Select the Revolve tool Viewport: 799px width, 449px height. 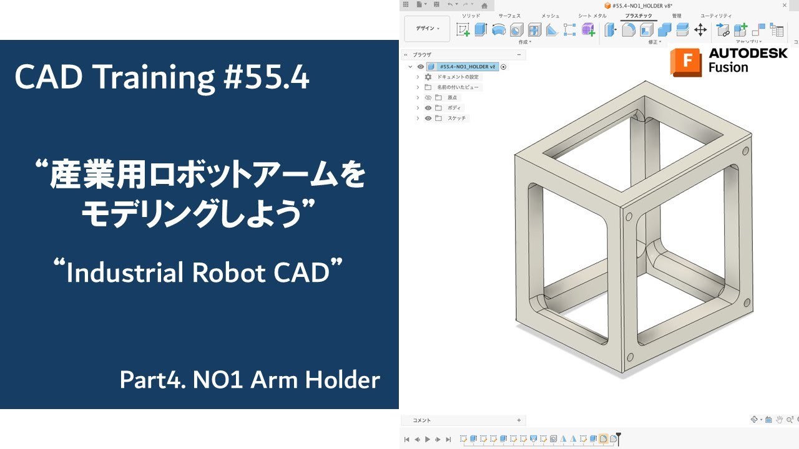499,29
